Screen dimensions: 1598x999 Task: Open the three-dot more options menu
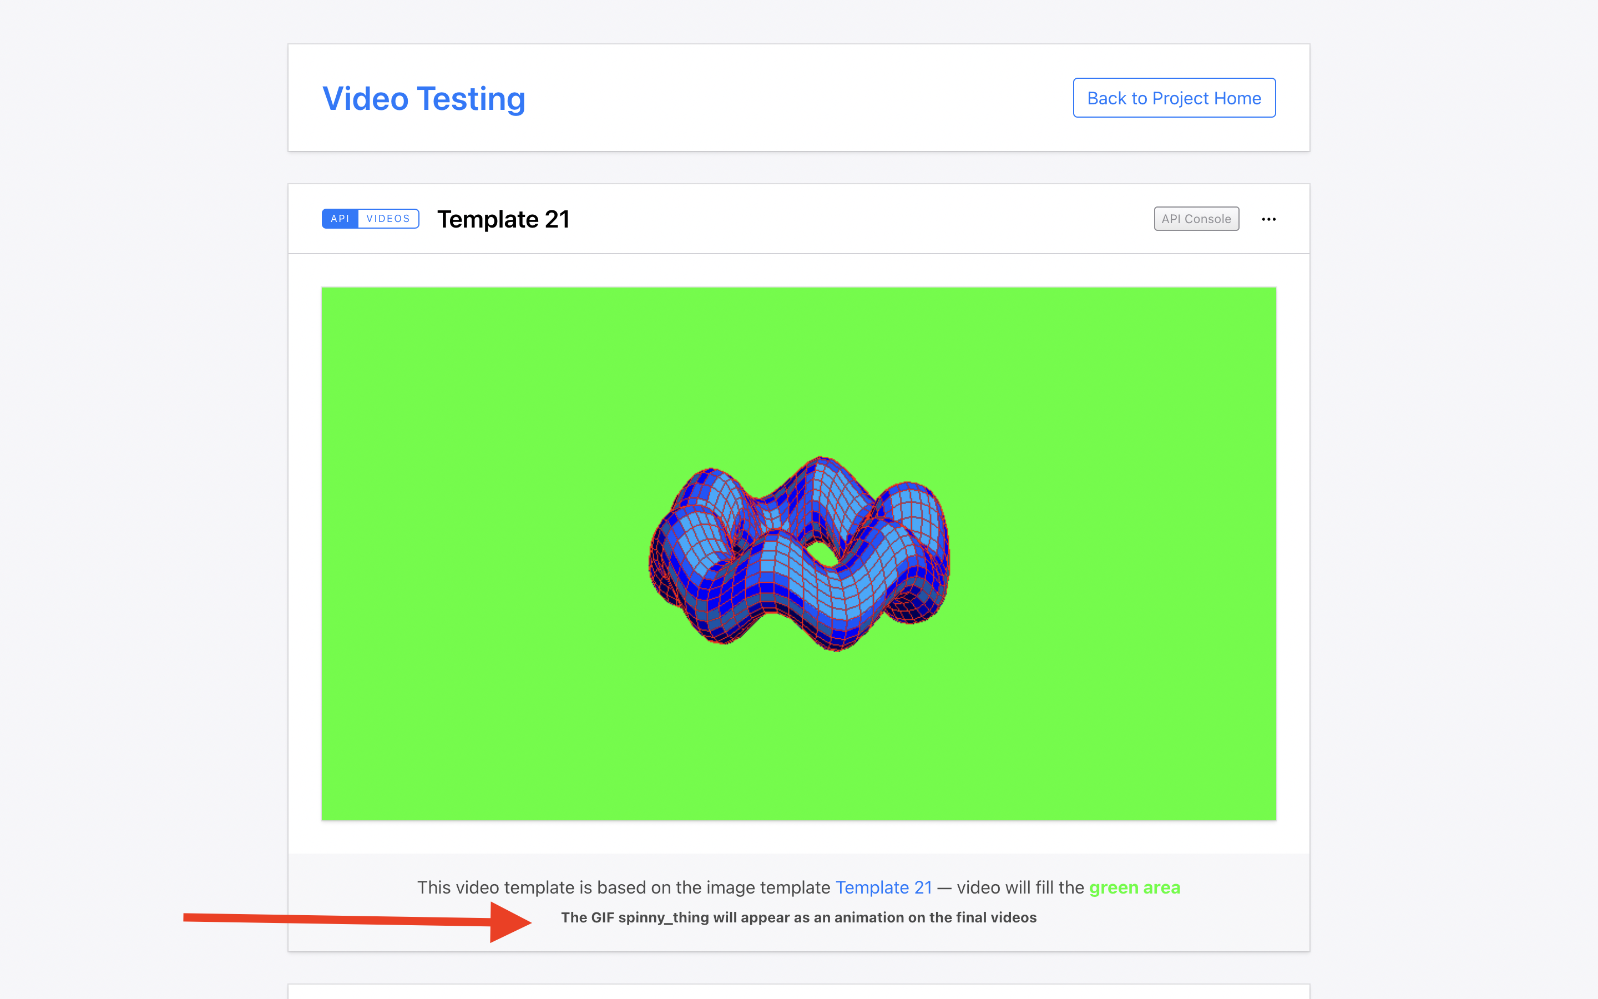tap(1268, 219)
